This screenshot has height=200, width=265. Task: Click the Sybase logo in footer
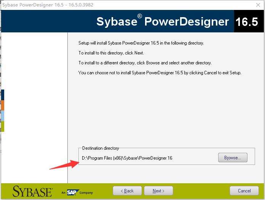click(32, 191)
